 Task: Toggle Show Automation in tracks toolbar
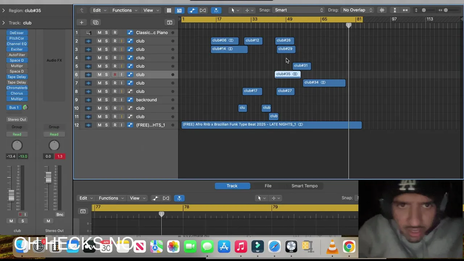click(192, 10)
